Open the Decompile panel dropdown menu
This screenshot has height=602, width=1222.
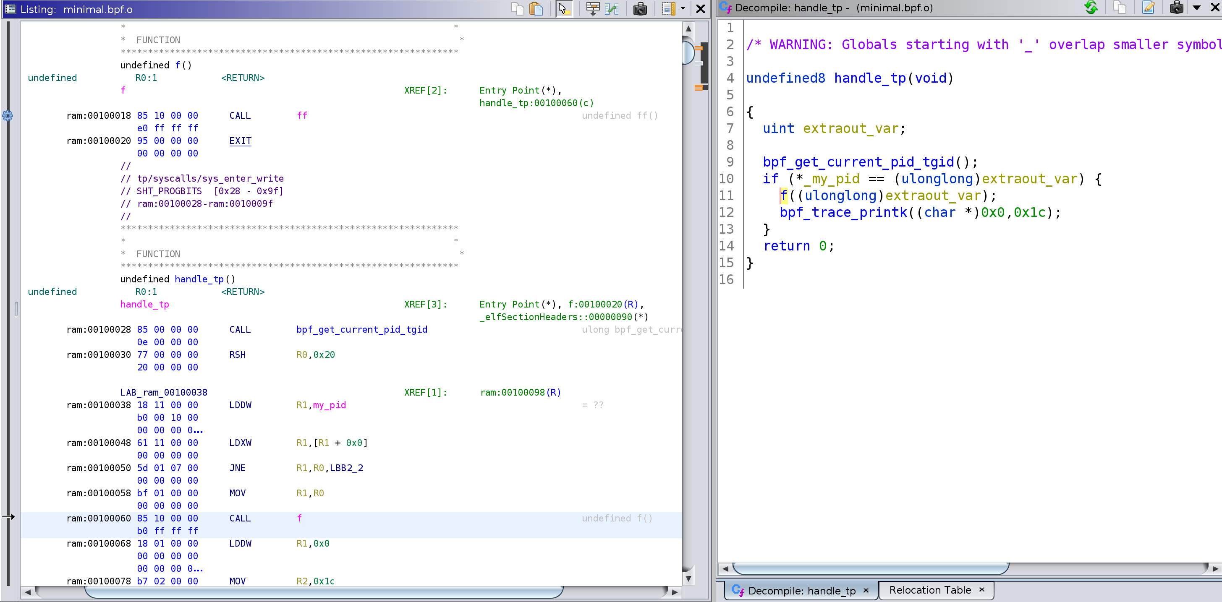pyautogui.click(x=1196, y=8)
